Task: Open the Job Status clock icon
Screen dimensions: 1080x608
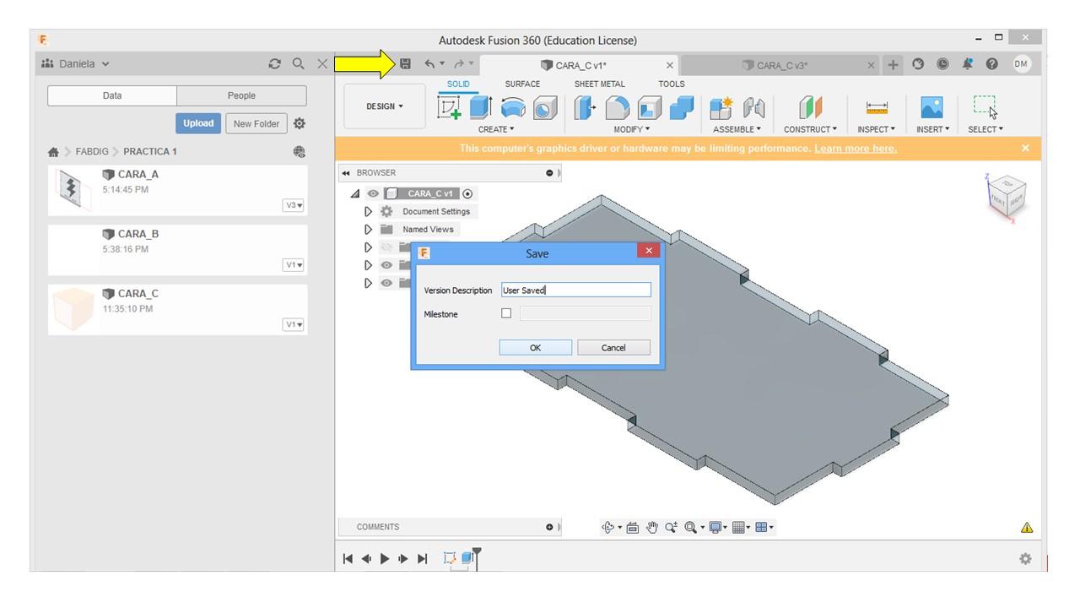Action: point(942,64)
